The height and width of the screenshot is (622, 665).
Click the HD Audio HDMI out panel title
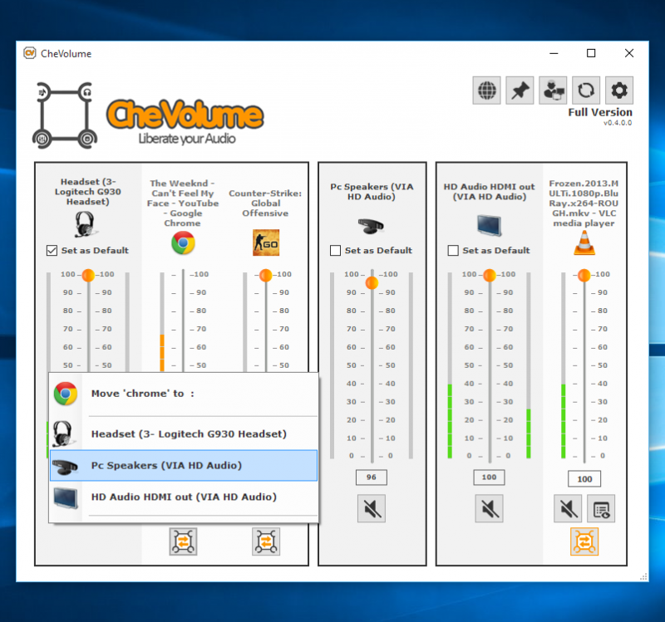(489, 192)
